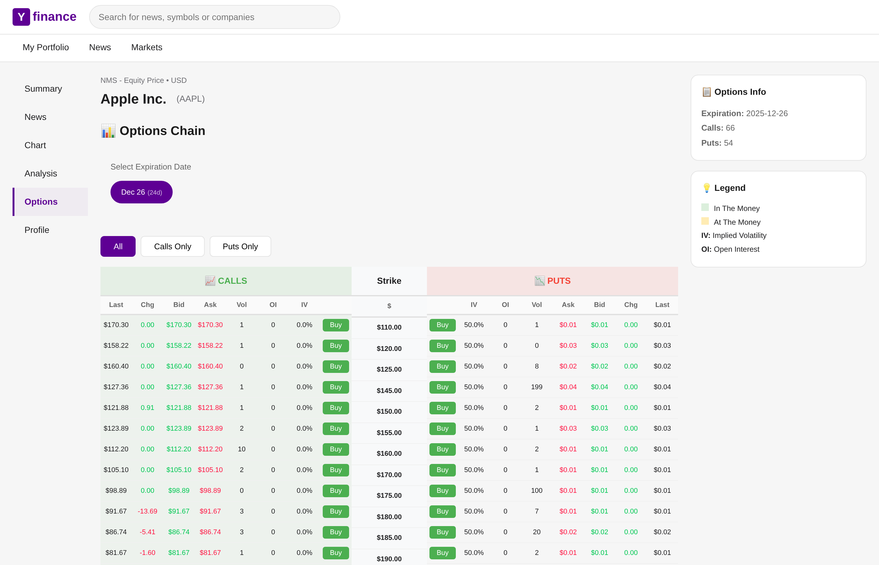This screenshot has height=565, width=879.
Task: Open the Profile sidebar section
Action: point(50,230)
